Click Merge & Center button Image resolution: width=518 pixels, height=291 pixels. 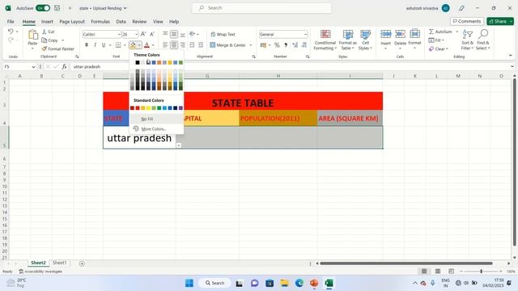tap(228, 45)
